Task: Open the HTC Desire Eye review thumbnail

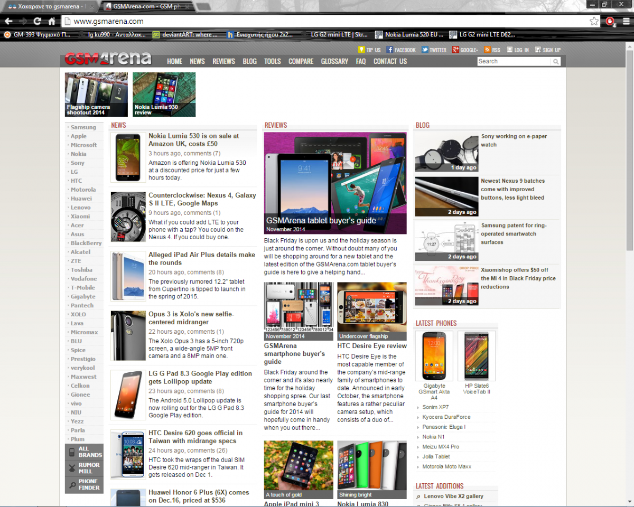Action: pos(372,311)
